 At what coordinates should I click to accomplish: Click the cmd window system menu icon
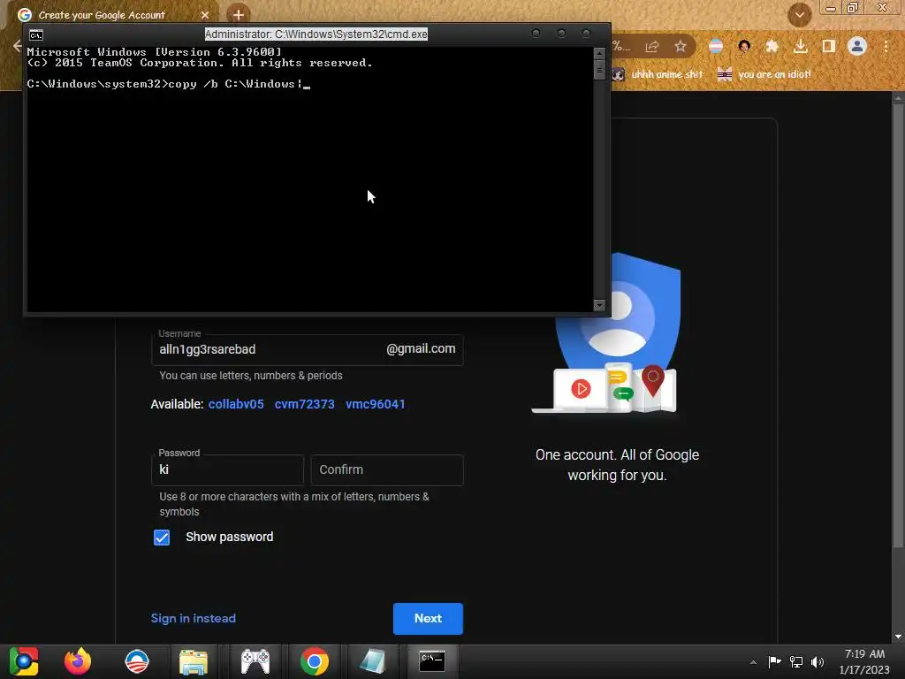35,34
